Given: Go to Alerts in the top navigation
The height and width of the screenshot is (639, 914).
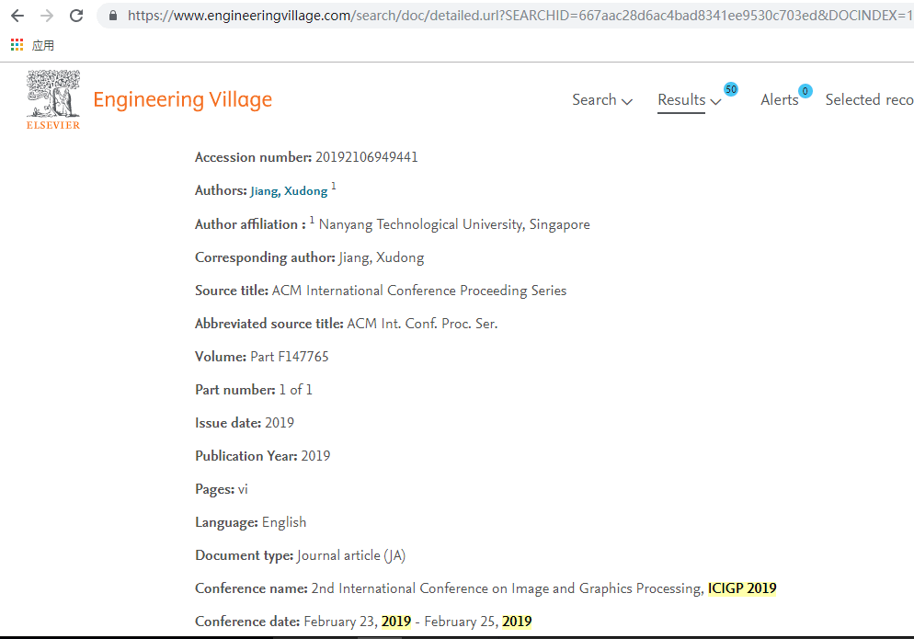Looking at the screenshot, I should (x=779, y=99).
